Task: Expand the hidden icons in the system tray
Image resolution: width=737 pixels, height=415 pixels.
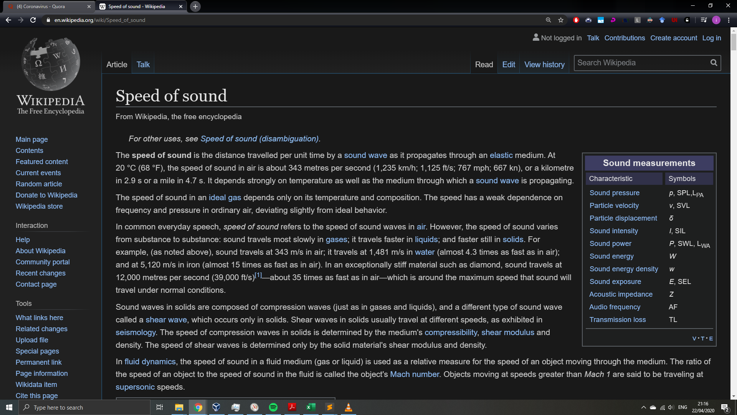Action: [644, 407]
